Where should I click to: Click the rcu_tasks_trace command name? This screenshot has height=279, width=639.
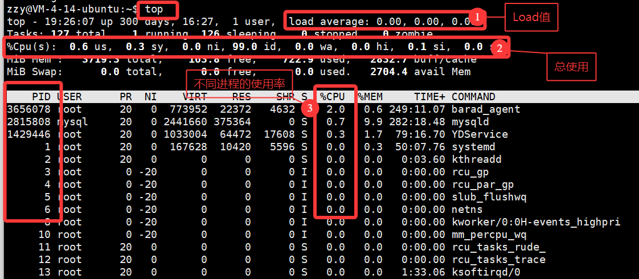click(498, 260)
